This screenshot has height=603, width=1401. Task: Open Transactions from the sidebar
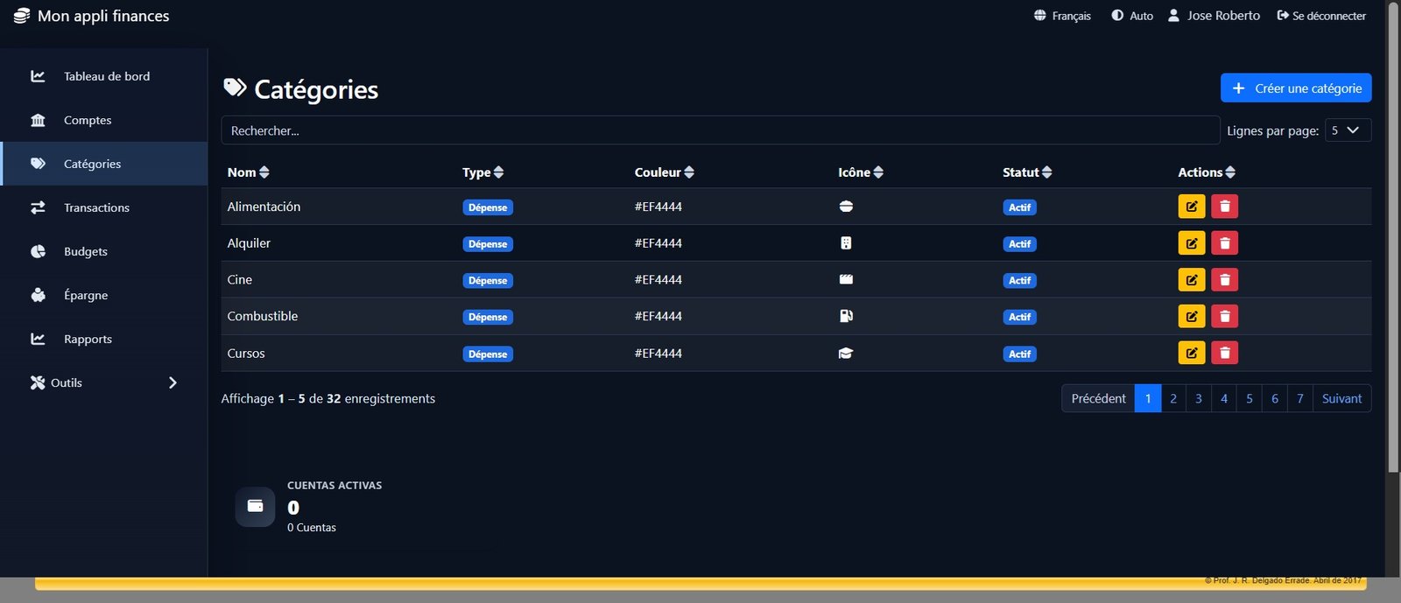tap(103, 207)
